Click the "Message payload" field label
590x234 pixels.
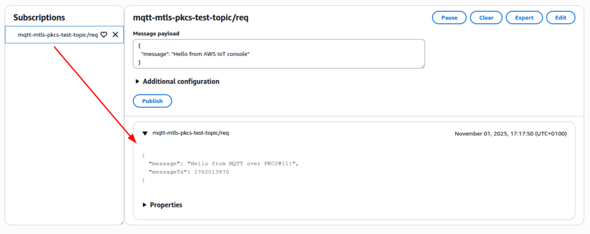click(156, 33)
